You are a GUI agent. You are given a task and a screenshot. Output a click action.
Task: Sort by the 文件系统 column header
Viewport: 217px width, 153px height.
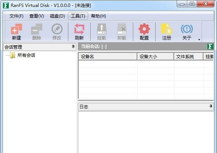pyautogui.click(x=188, y=56)
